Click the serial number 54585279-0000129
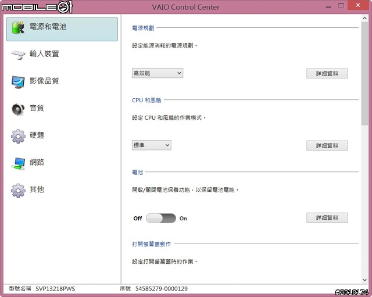 pos(162,289)
